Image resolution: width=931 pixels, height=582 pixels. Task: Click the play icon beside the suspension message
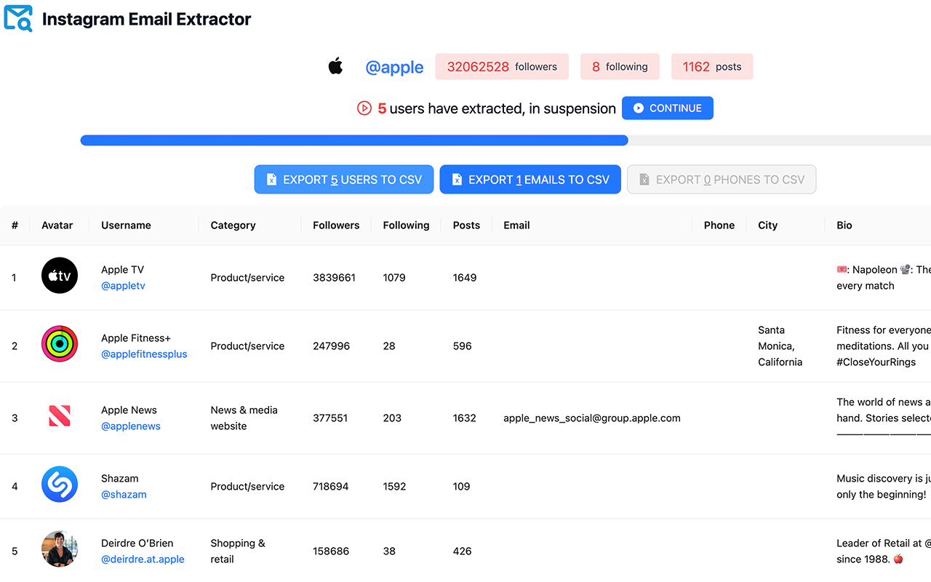tap(363, 108)
